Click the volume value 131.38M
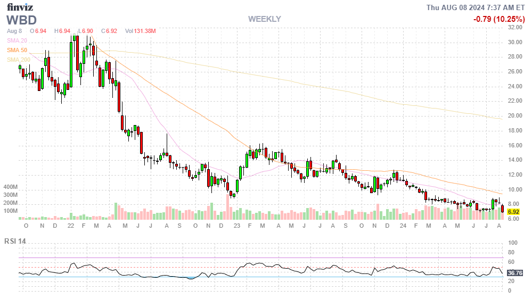Viewport: 532px width, 299px height. click(x=145, y=31)
